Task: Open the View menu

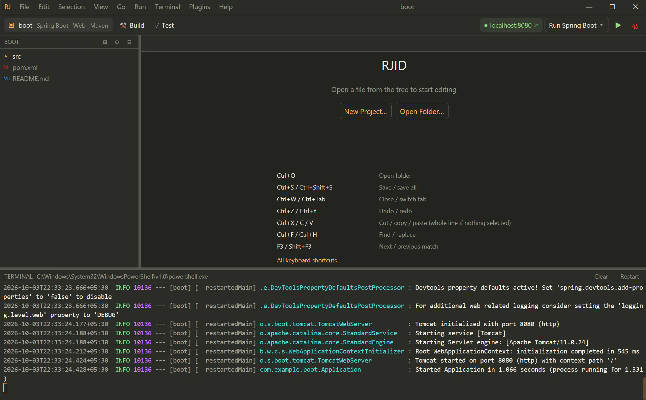Action: pyautogui.click(x=101, y=7)
